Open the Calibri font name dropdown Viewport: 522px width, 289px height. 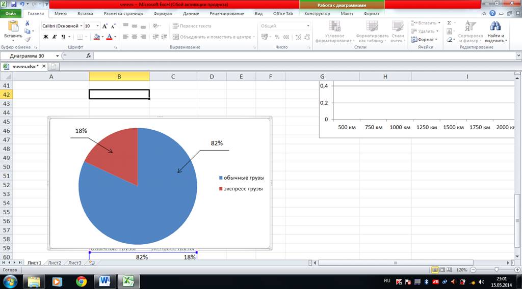[x=81, y=26]
